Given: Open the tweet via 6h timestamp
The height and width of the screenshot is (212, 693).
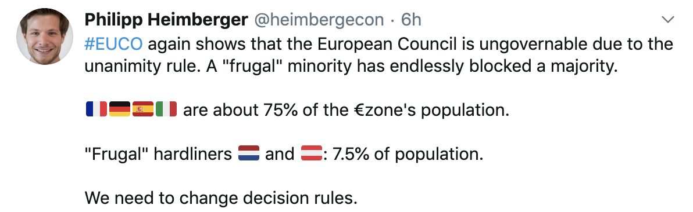Looking at the screenshot, I should pyautogui.click(x=410, y=20).
